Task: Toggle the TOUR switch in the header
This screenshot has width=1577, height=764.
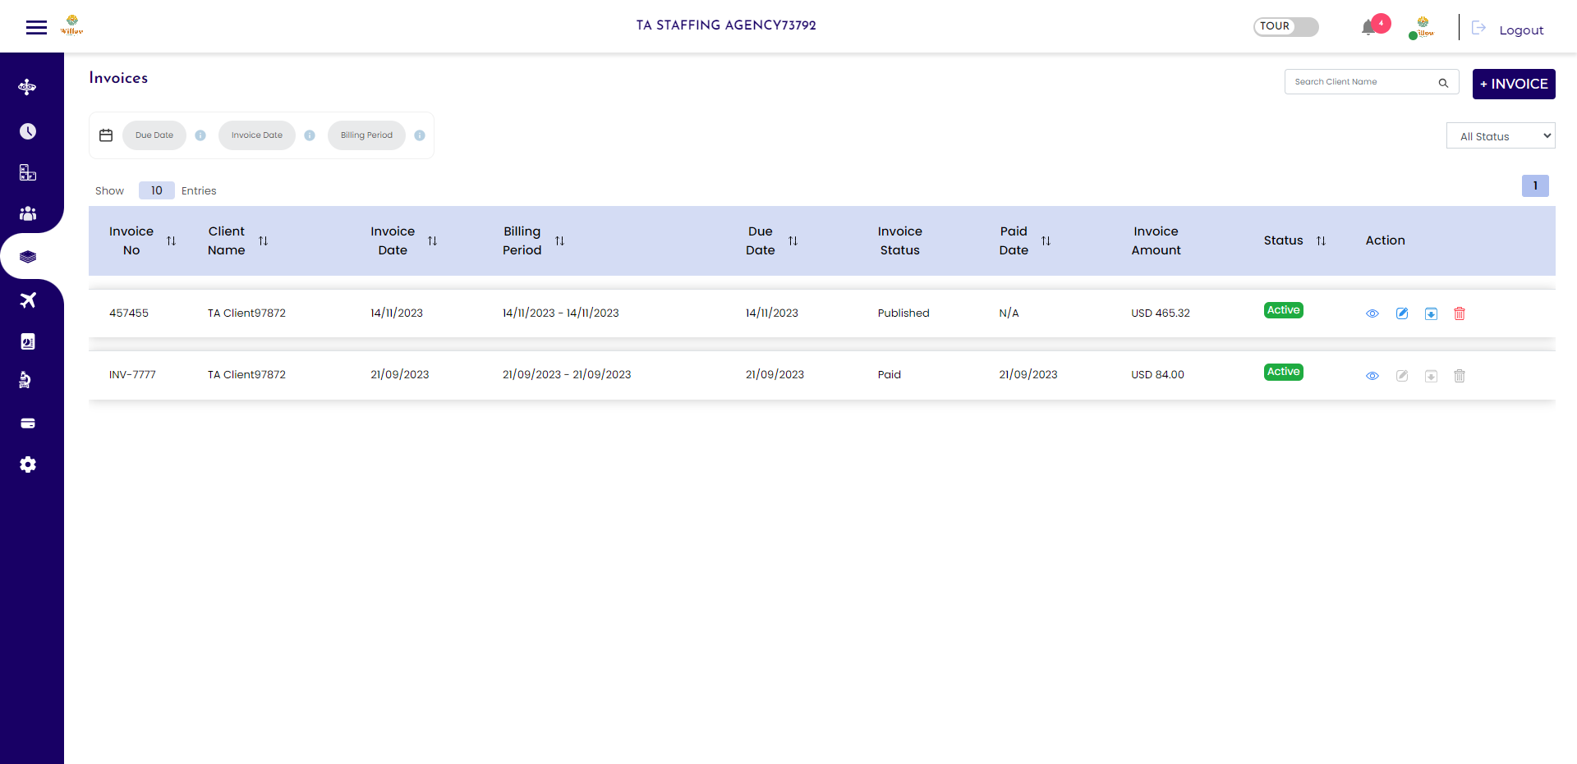Action: coord(1285,26)
